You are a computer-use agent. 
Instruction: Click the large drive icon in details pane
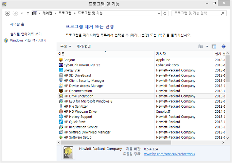[68, 153]
